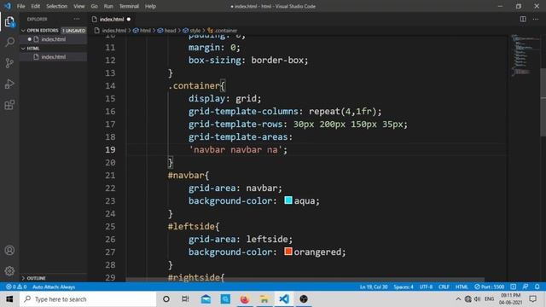The height and width of the screenshot is (307, 546).
Task: Change line endings via CRLF status
Action: [444, 287]
